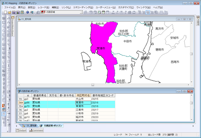Click the first Save floppy disk icon
The width and height of the screenshot is (201, 138).
point(14,12)
